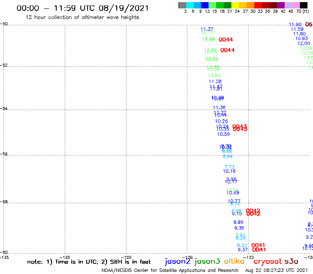Click wave height value 13.83
This screenshot has height=274, width=313.
click(214, 75)
